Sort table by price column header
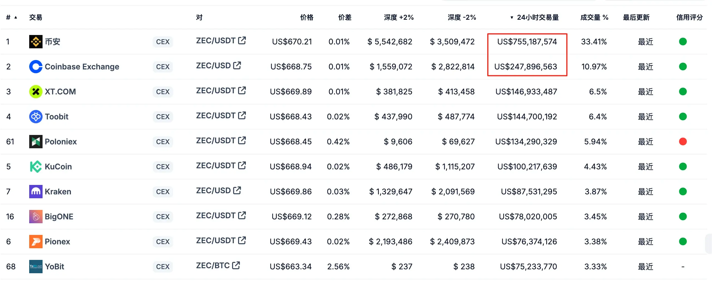 [x=306, y=17]
